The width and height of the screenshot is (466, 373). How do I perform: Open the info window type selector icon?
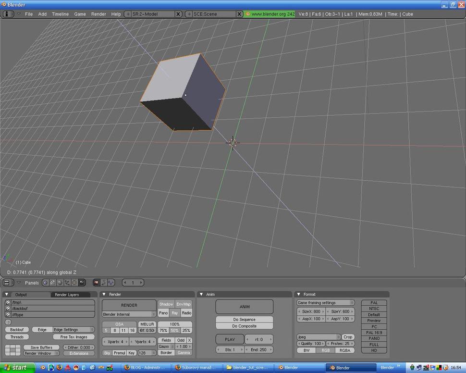[x=8, y=14]
